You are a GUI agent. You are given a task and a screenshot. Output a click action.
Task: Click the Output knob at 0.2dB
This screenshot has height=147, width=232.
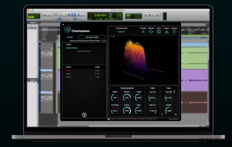coord(169,111)
